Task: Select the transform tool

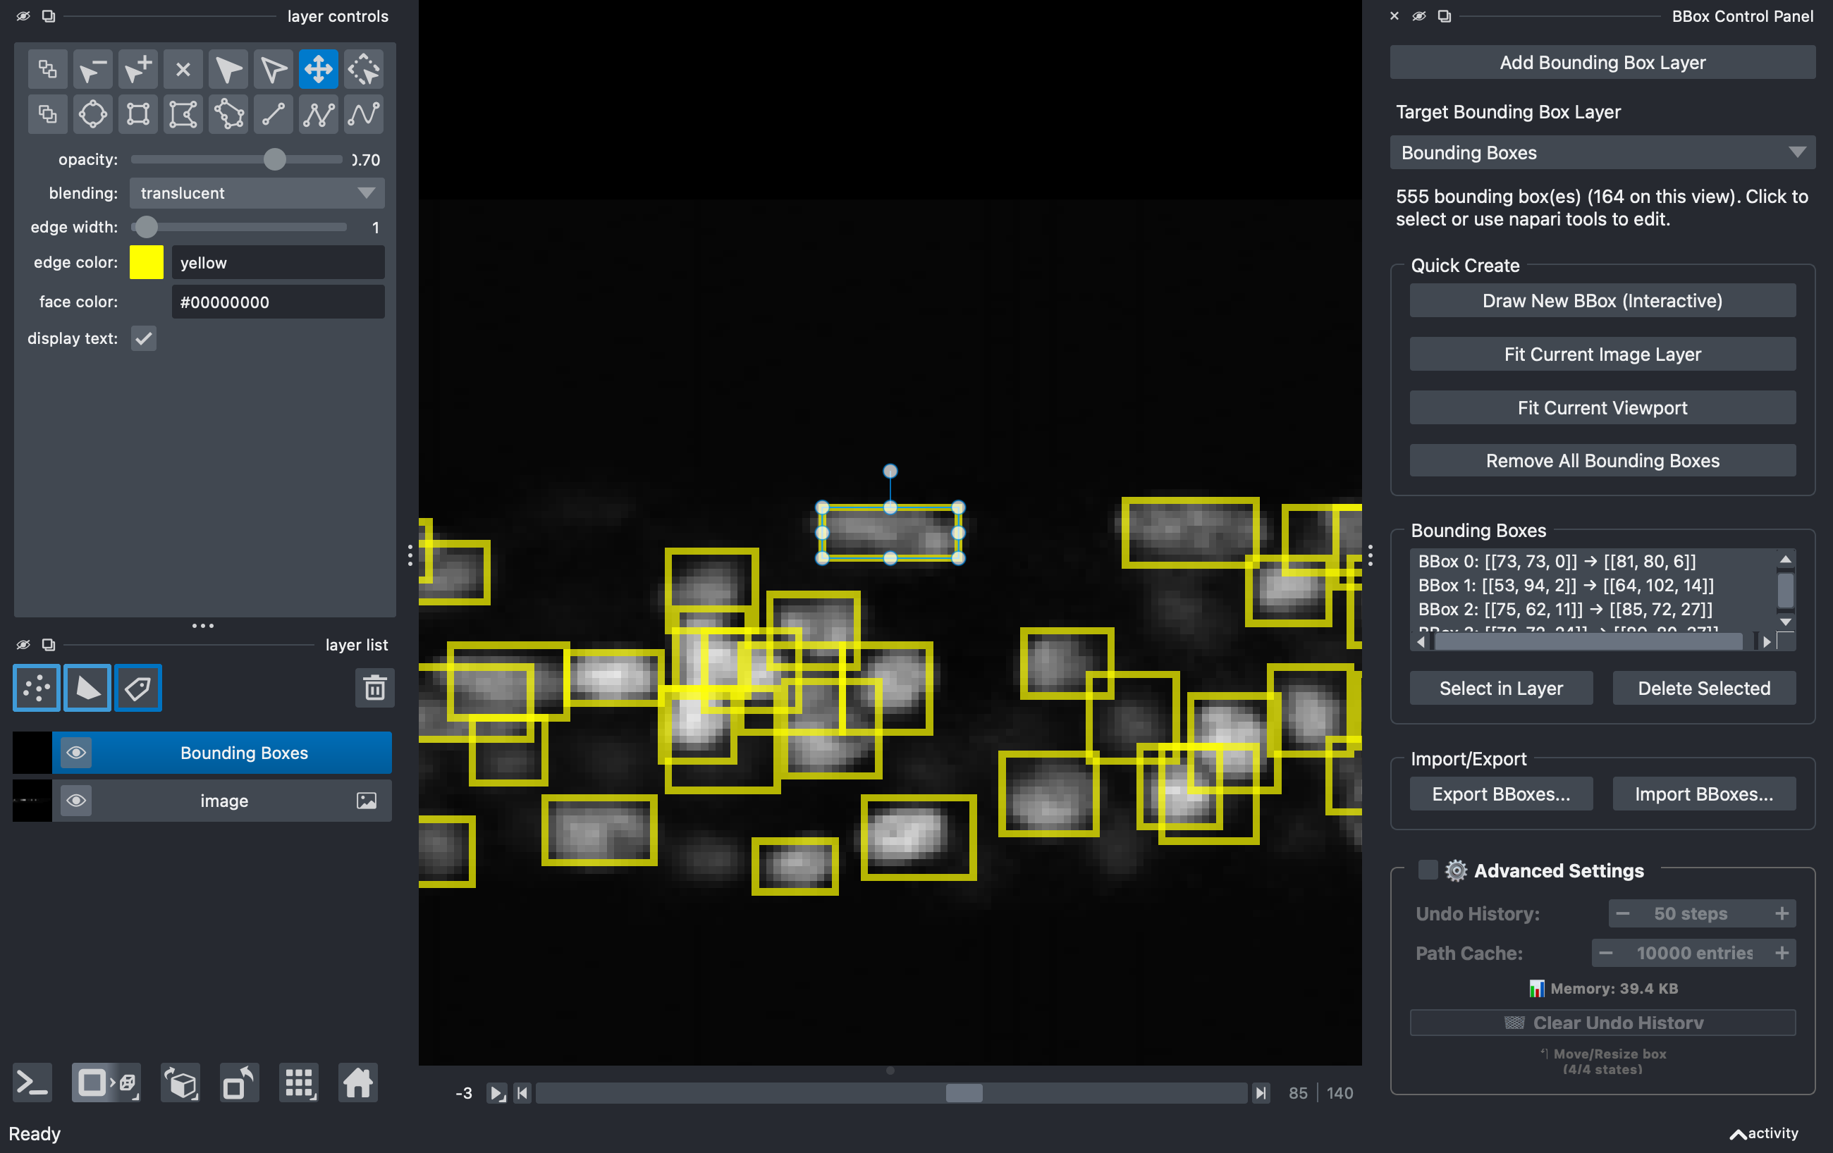Action: click(x=364, y=70)
